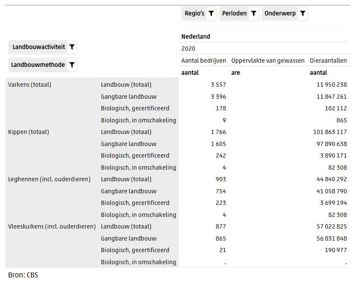The width and height of the screenshot is (355, 282).
Task: Click the Landbouwactiviteit funnel icon
Action: [72, 47]
